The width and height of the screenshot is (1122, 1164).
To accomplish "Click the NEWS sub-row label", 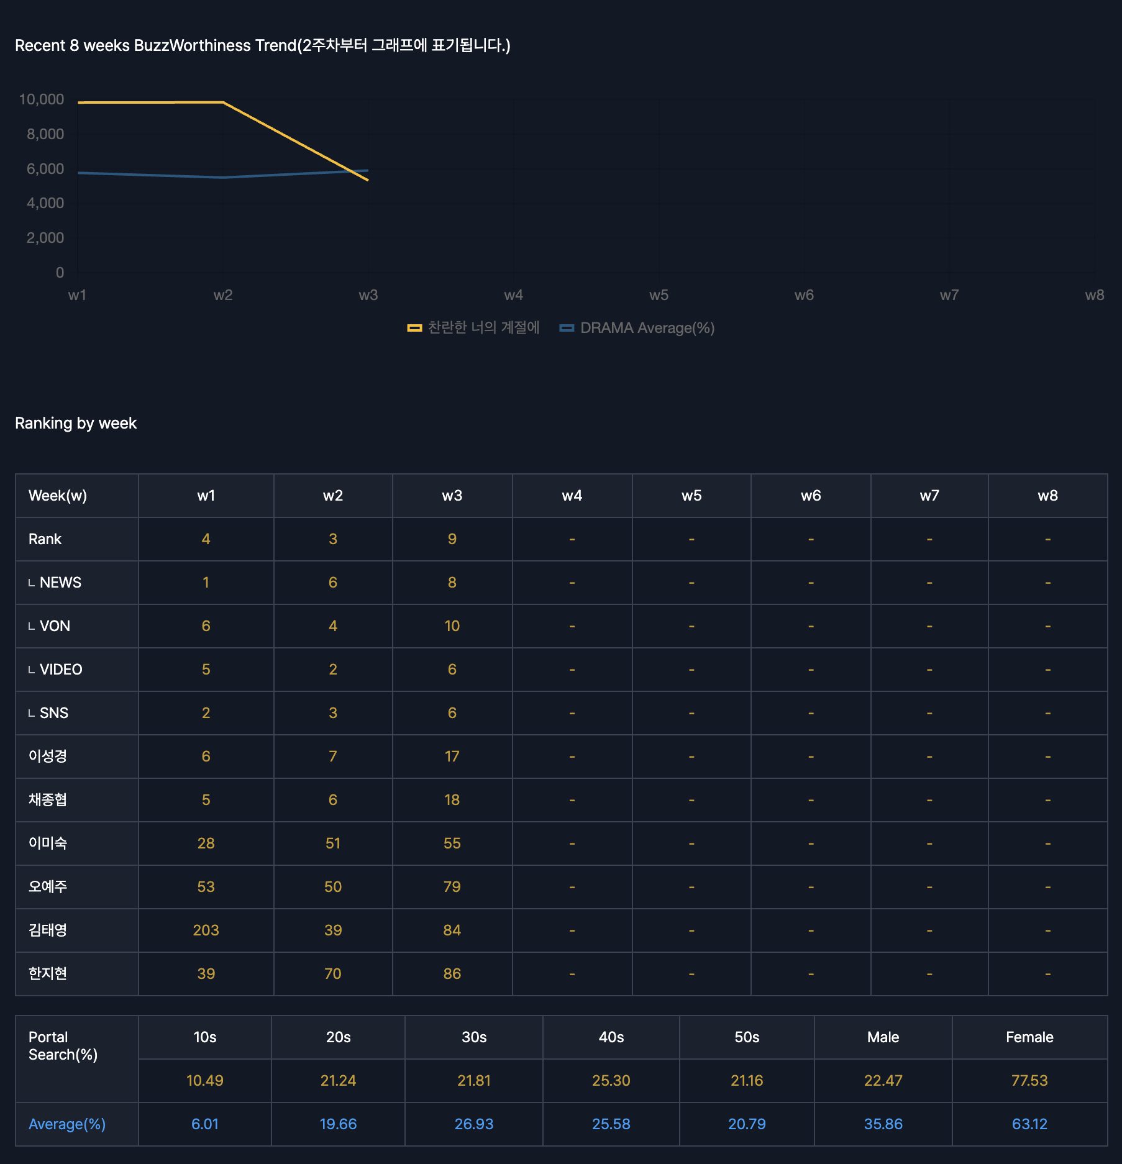I will coord(60,583).
